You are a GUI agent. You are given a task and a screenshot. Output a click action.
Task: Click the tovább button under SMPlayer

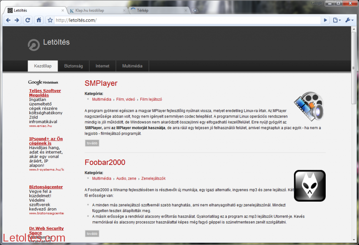point(92,143)
